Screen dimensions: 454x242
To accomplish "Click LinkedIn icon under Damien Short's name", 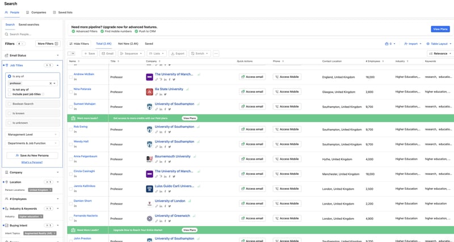I will click(75, 206).
